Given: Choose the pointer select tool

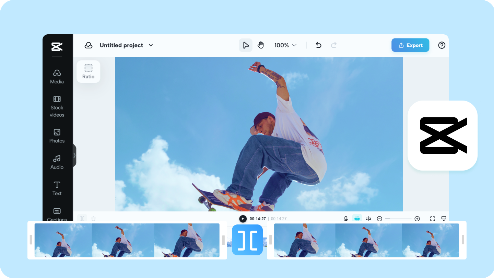Looking at the screenshot, I should (246, 45).
